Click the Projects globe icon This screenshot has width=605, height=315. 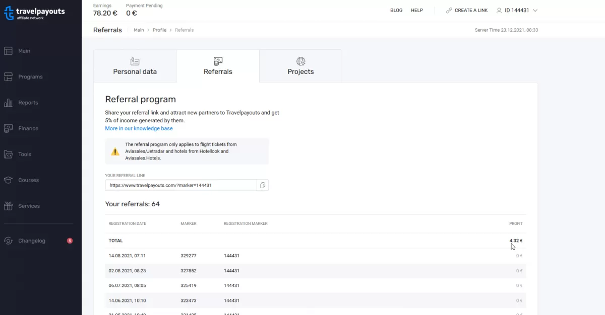[301, 61]
